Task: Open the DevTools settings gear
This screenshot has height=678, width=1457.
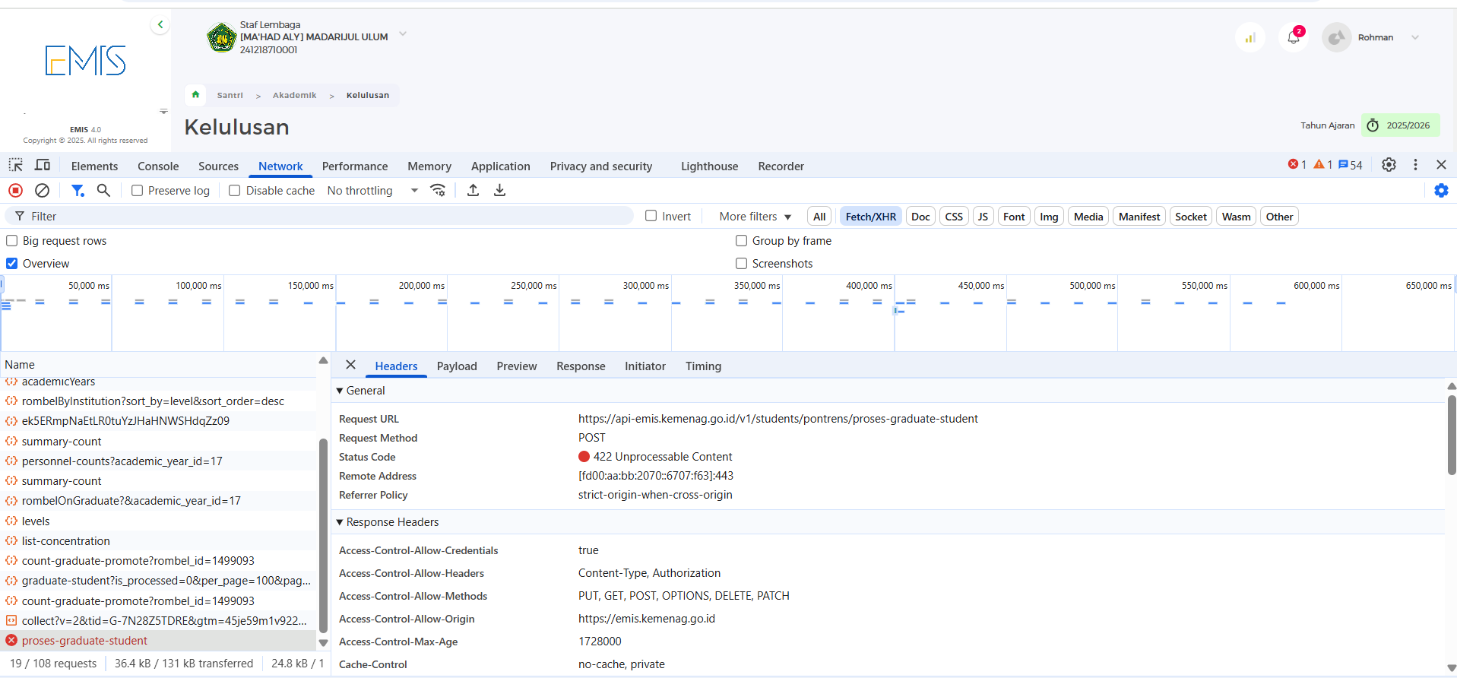Action: coord(1389,165)
